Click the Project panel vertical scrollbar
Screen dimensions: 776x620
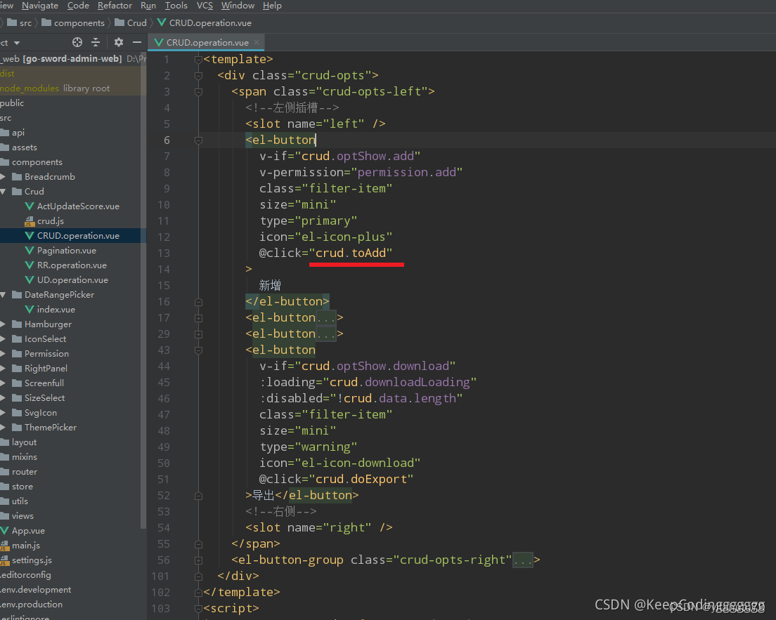[144, 281]
